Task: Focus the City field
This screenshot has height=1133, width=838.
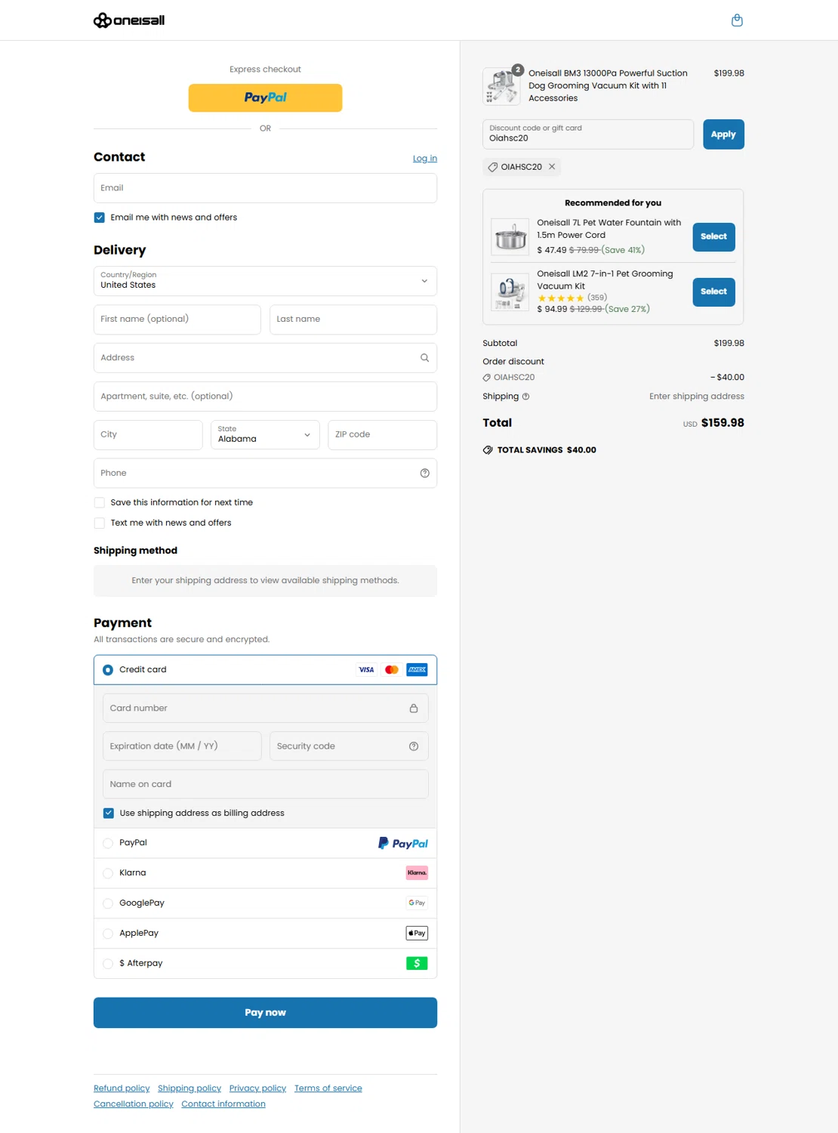Action: pos(148,435)
